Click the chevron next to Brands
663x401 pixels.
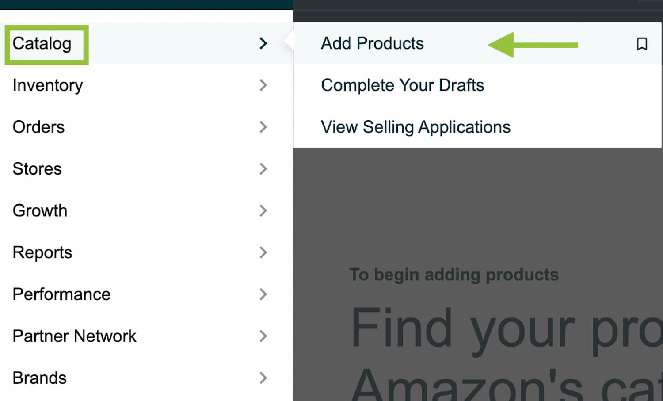coord(263,378)
